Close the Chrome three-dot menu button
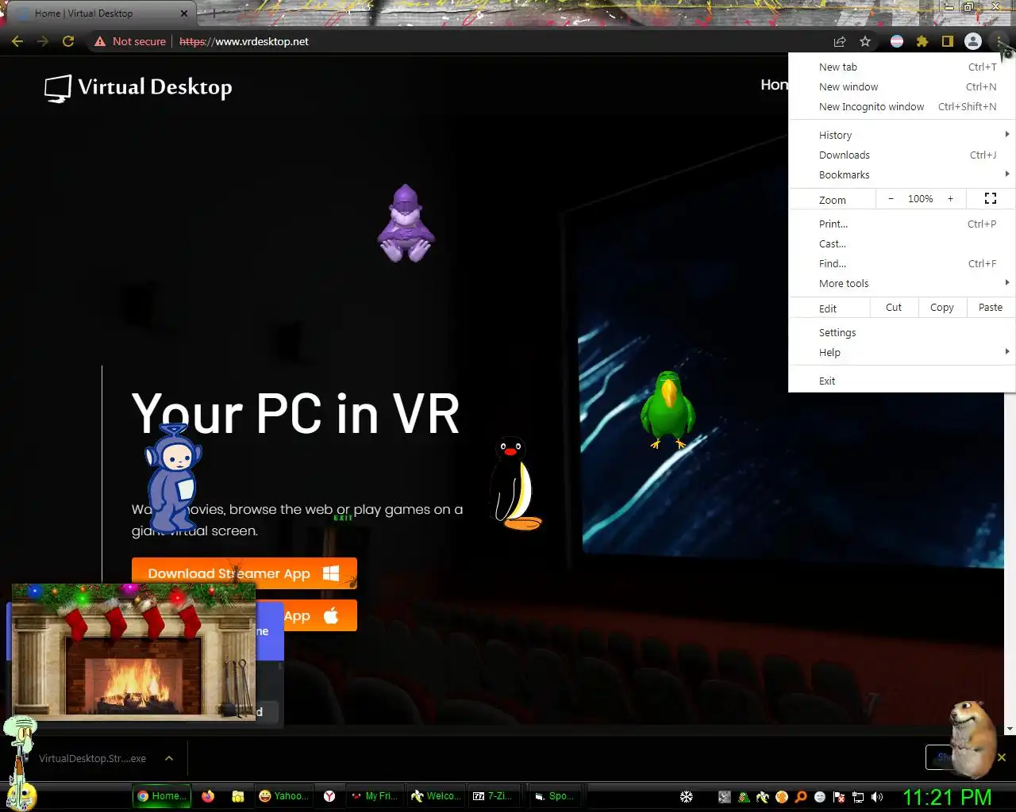Viewport: 1016px width, 812px height. [x=999, y=41]
